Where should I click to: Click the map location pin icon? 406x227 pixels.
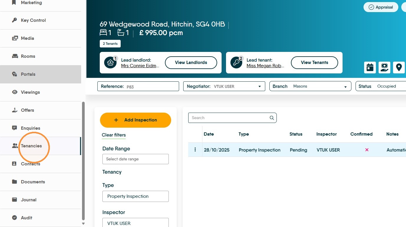399,68
